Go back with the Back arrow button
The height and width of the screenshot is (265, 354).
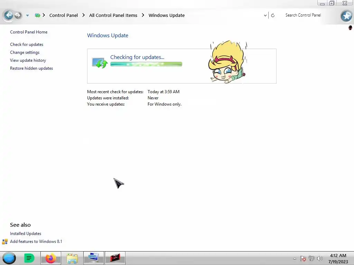[x=9, y=15]
